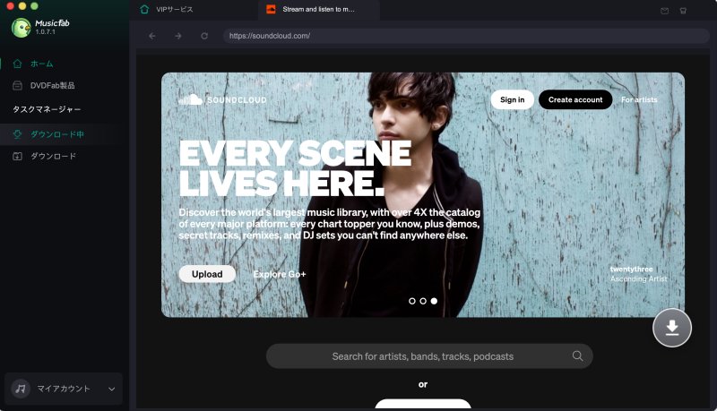Click the home icon in VIPサービス tab
717x411 pixels.
click(144, 10)
